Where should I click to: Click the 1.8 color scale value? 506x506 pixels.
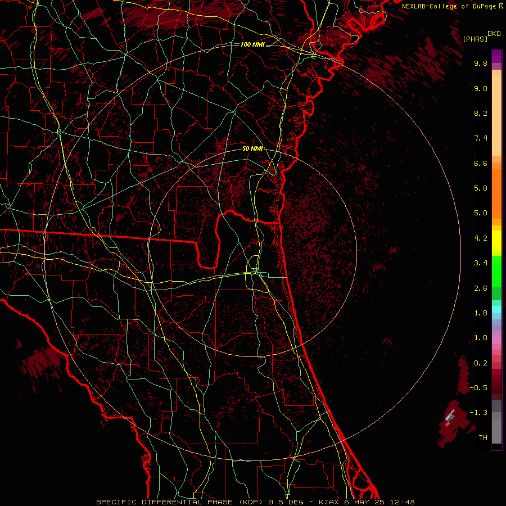coord(481,313)
